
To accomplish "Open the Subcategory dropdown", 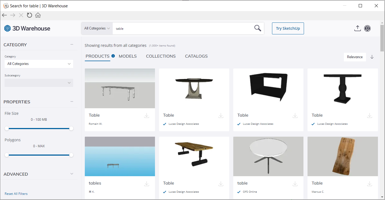I will pyautogui.click(x=39, y=83).
